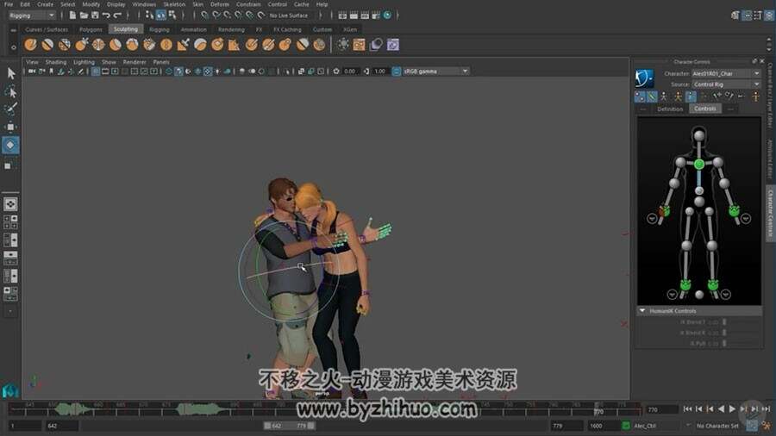Open the Skeleton menu
776x436 pixels.
pyautogui.click(x=173, y=4)
